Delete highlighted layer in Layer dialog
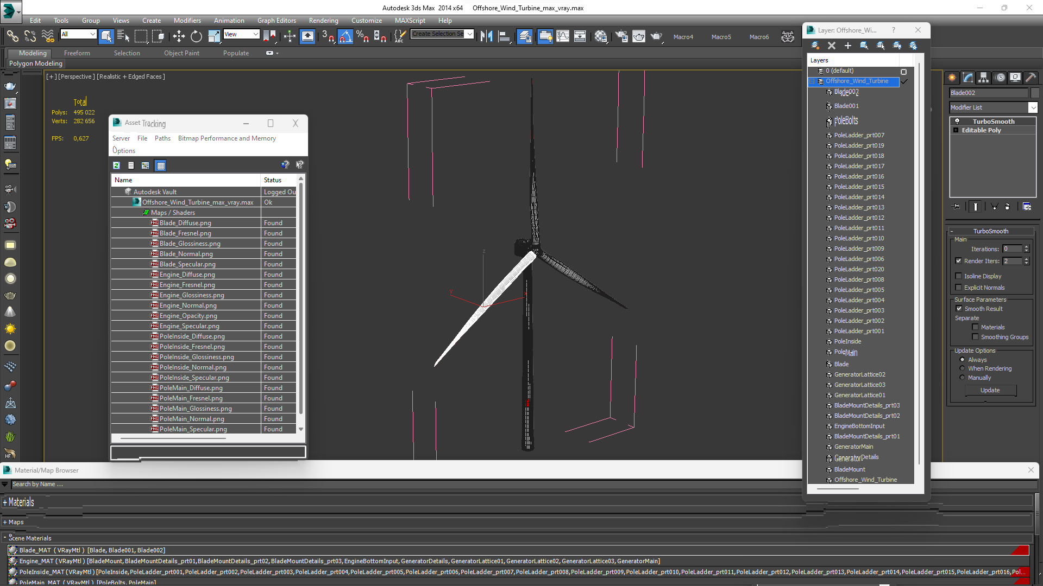This screenshot has width=1043, height=586. 831,46
